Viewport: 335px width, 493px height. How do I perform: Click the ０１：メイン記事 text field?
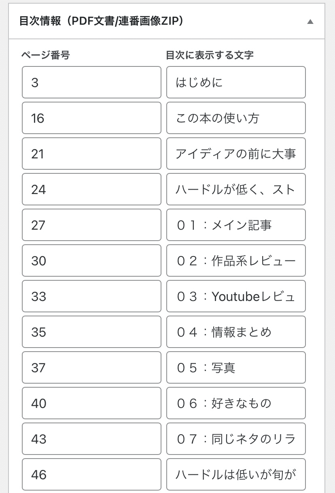point(236,225)
